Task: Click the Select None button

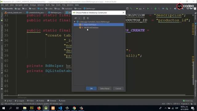Action: (105, 88)
